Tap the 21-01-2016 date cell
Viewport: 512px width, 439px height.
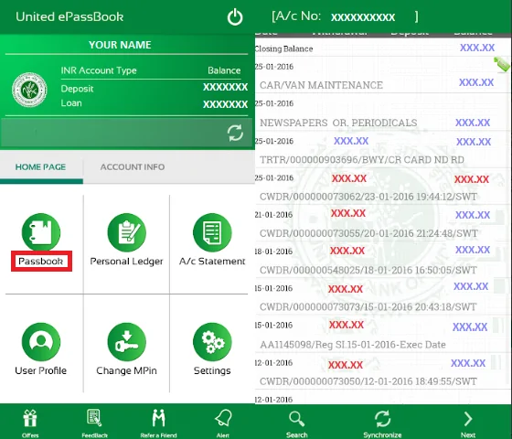pyautogui.click(x=274, y=215)
